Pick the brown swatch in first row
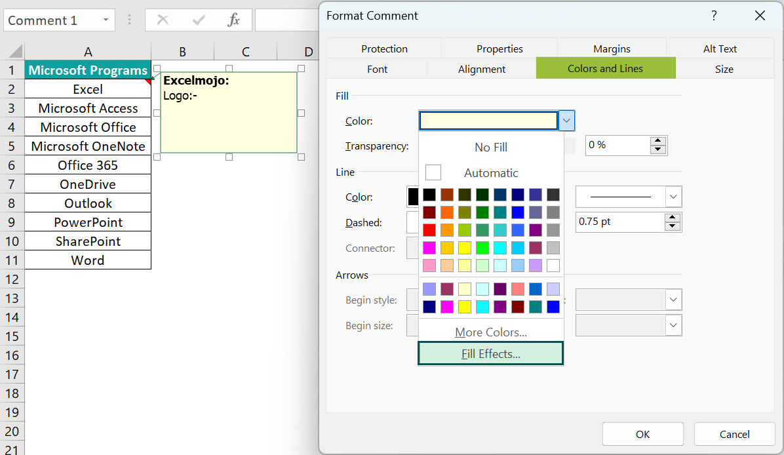The width and height of the screenshot is (784, 455). coord(447,195)
